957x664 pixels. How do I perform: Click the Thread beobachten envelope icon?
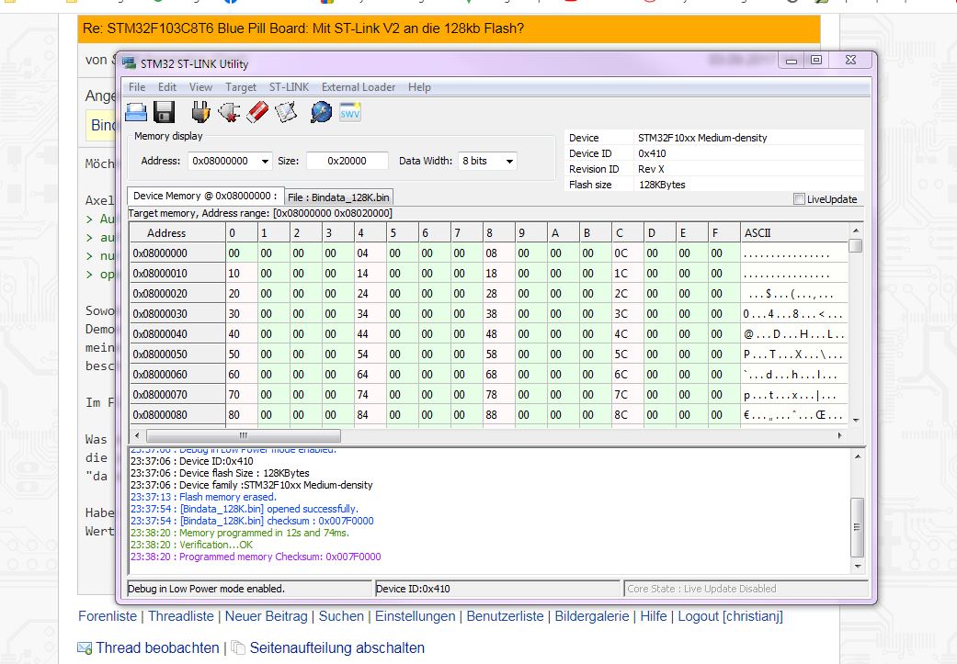tap(85, 647)
